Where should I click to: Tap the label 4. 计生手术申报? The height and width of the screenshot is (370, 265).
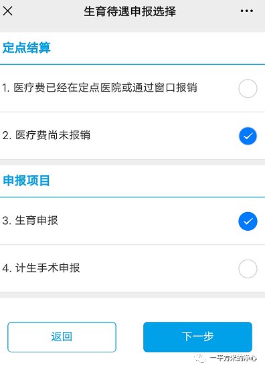click(41, 268)
